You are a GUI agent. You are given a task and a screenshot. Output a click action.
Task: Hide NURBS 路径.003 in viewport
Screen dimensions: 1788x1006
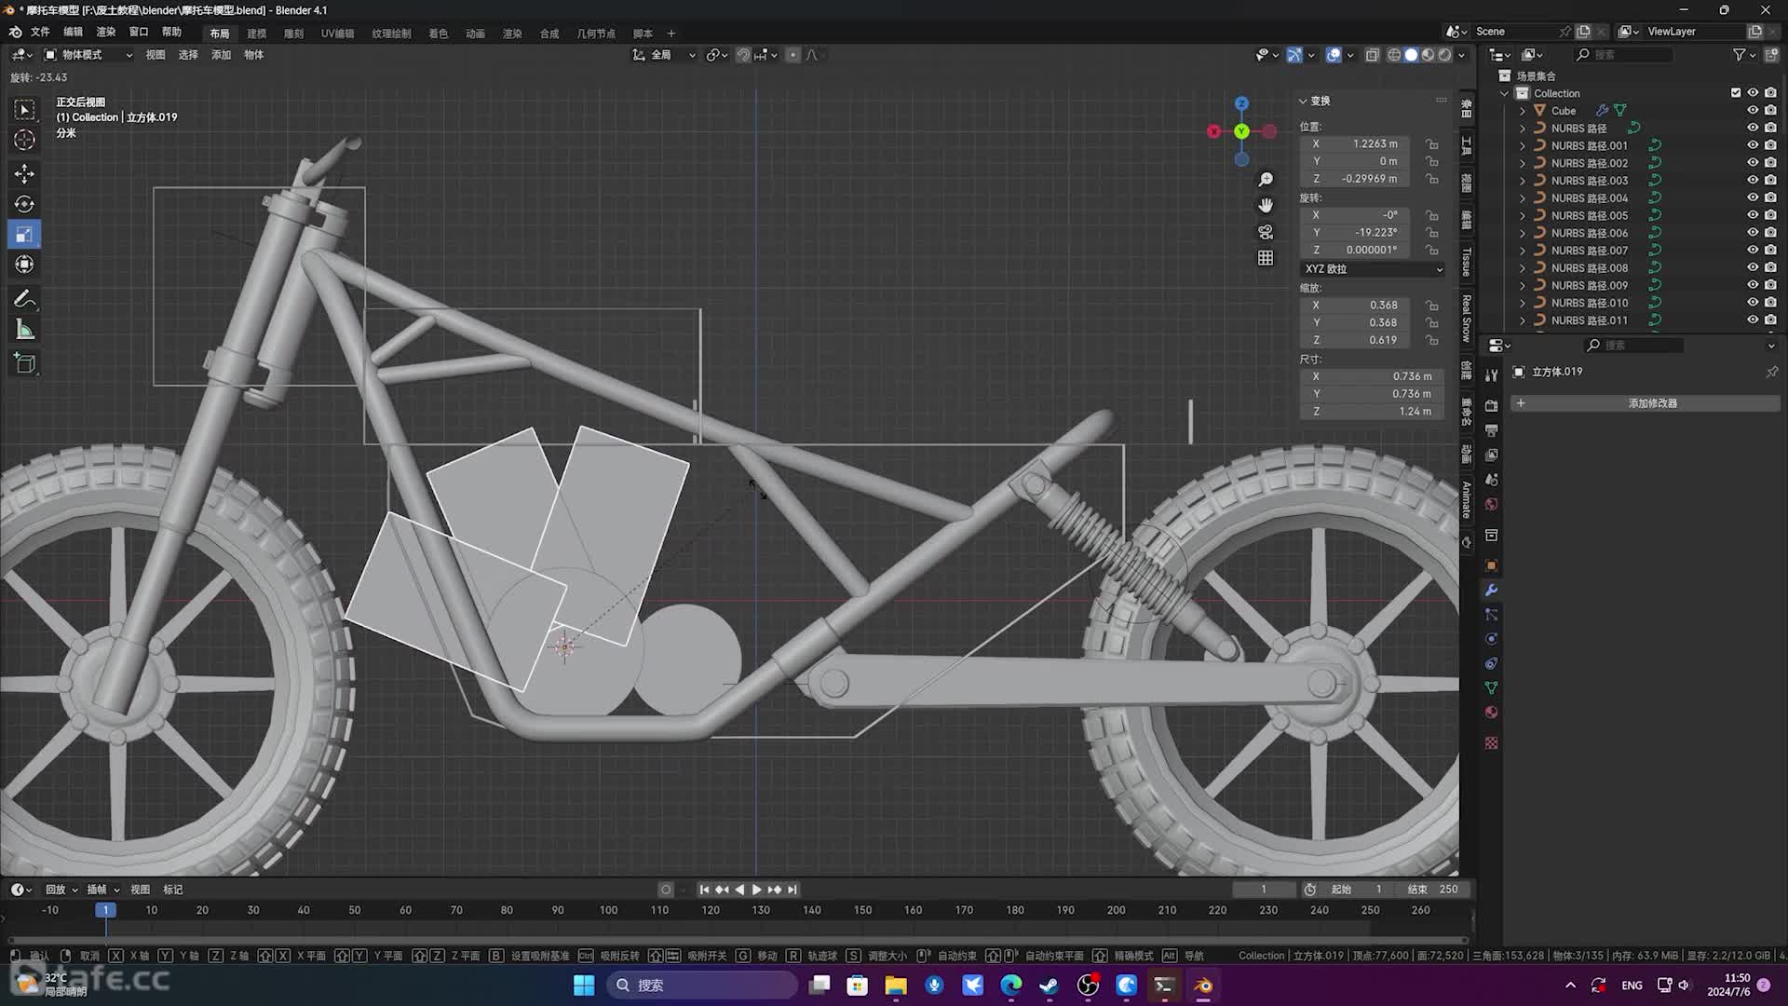(1753, 181)
